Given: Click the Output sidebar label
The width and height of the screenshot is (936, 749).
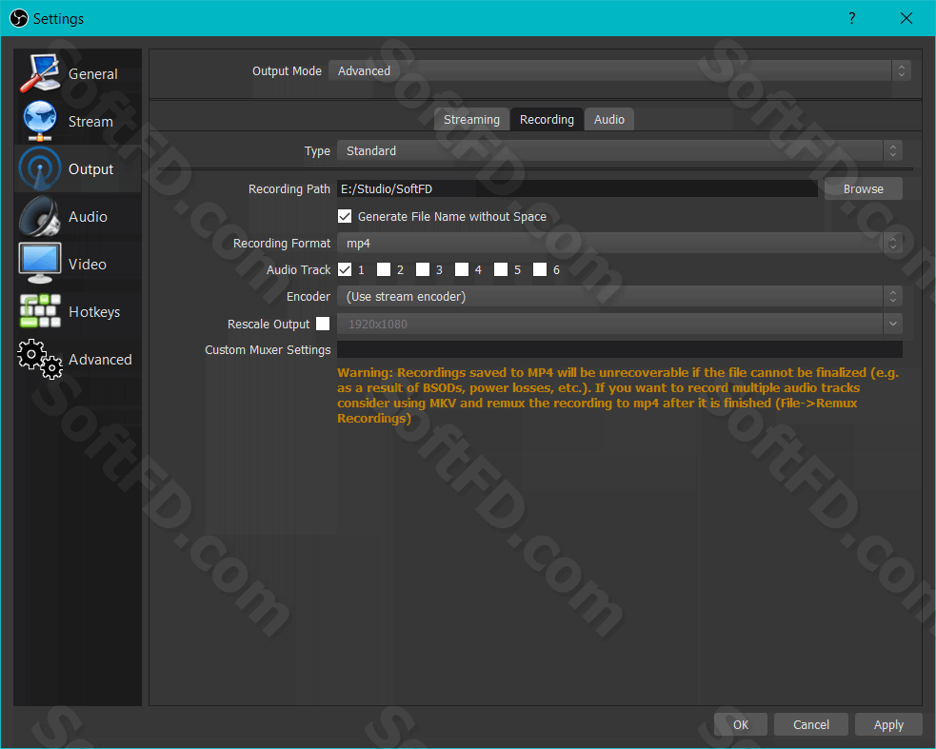Looking at the screenshot, I should tap(90, 168).
